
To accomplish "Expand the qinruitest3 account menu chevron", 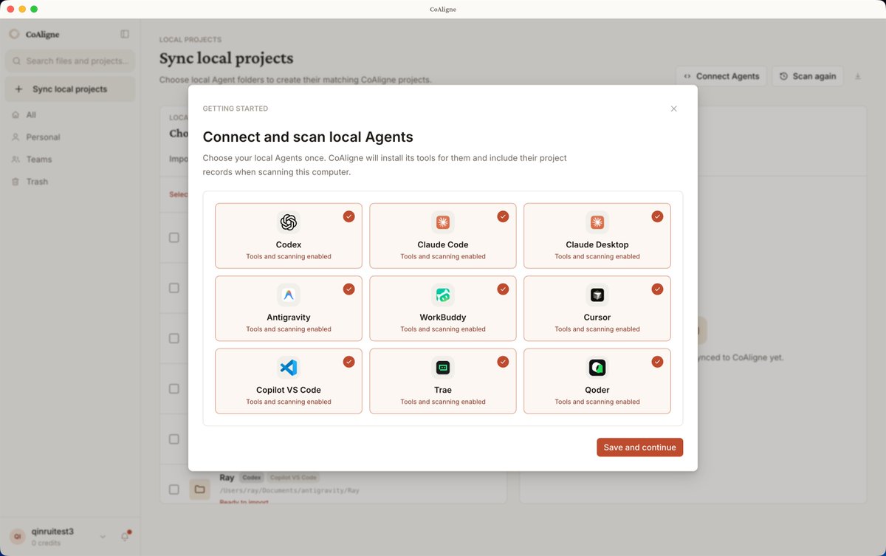I will pyautogui.click(x=103, y=537).
